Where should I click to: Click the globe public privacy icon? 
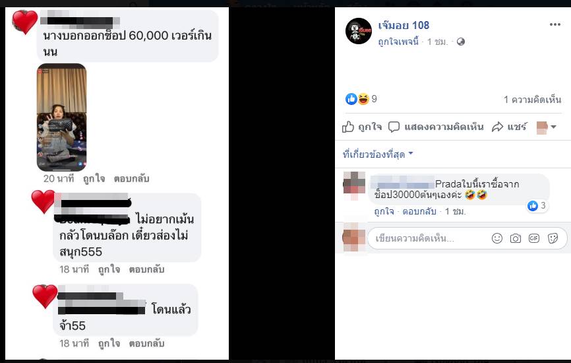461,42
